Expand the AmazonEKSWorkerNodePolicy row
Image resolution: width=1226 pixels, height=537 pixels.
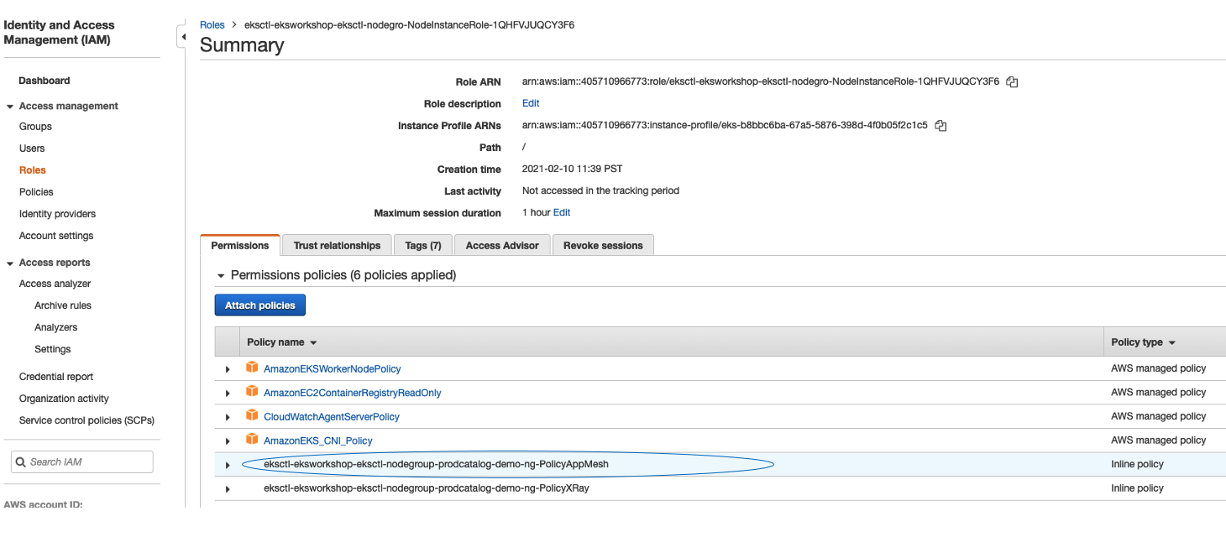pos(228,369)
